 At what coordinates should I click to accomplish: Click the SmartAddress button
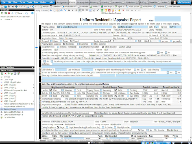[x=69, y=6]
